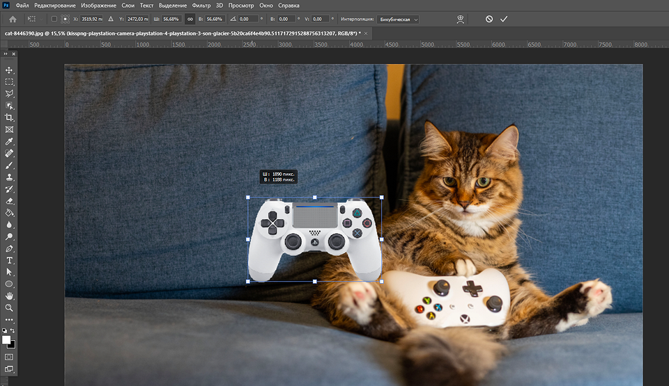Open the Фильтр menu
This screenshot has height=386, width=669.
tap(201, 5)
